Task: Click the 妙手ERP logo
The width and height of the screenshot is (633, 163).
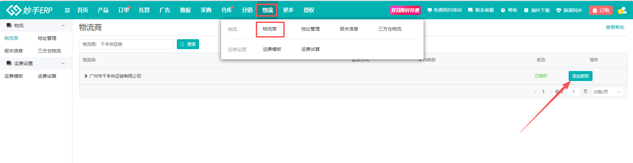Action: click(x=30, y=10)
